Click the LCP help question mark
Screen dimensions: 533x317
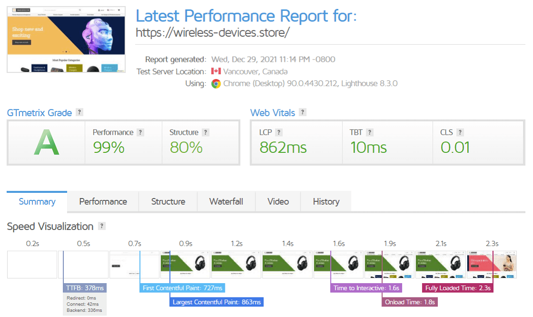(x=279, y=133)
